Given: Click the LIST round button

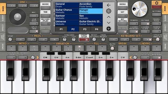Looking at the screenshot, I should click(x=33, y=57).
